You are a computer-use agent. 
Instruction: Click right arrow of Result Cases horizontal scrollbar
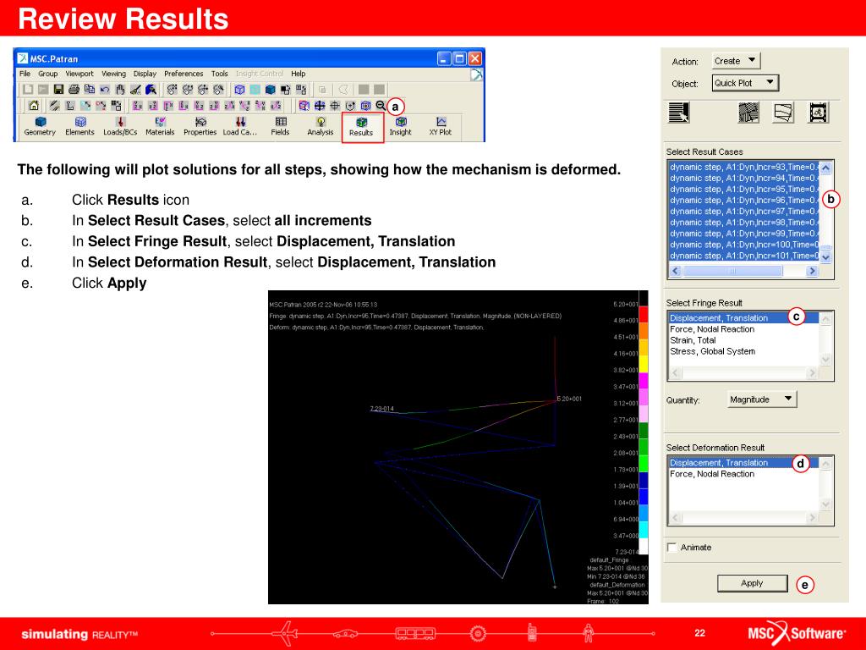[x=812, y=271]
